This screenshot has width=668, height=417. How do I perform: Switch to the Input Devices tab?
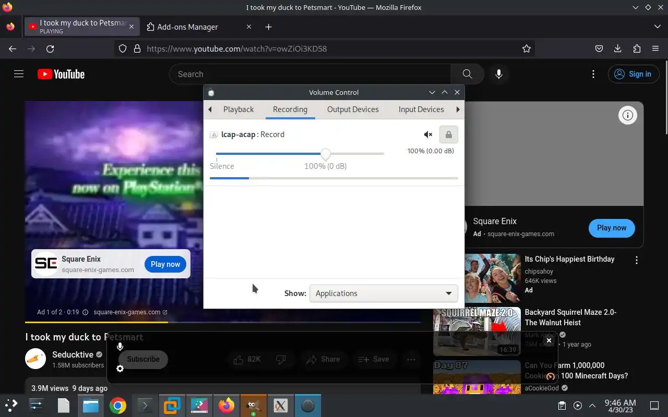[421, 109]
